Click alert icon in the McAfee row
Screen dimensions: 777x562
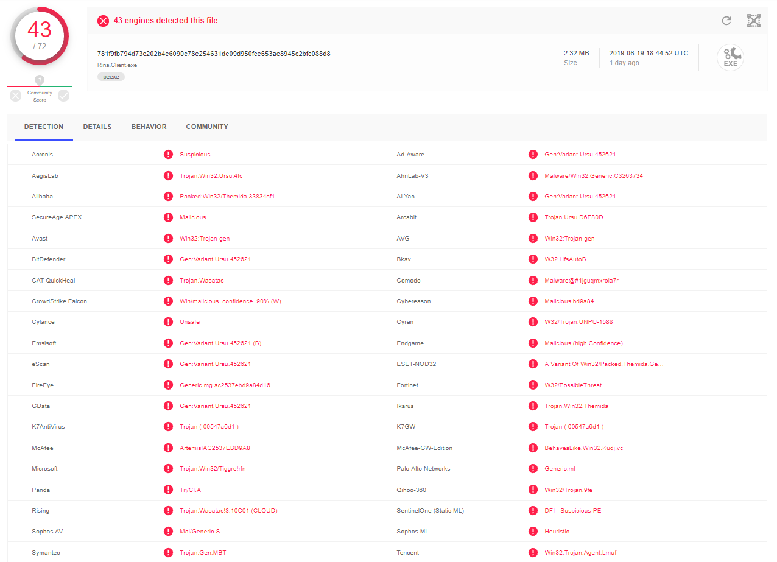tap(168, 448)
